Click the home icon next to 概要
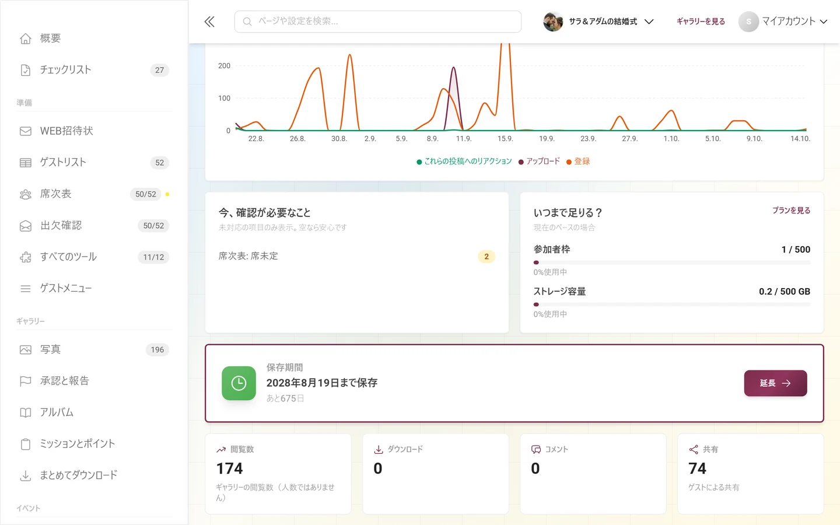This screenshot has width=840, height=525. 26,38
